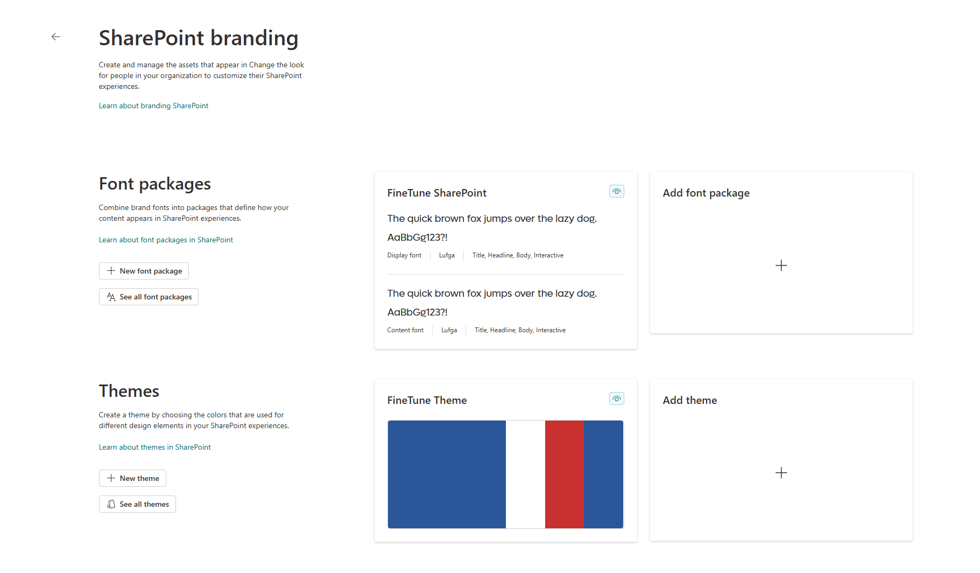Open Learn about branding SharePoint link
This screenshot has height=573, width=980.
(153, 106)
